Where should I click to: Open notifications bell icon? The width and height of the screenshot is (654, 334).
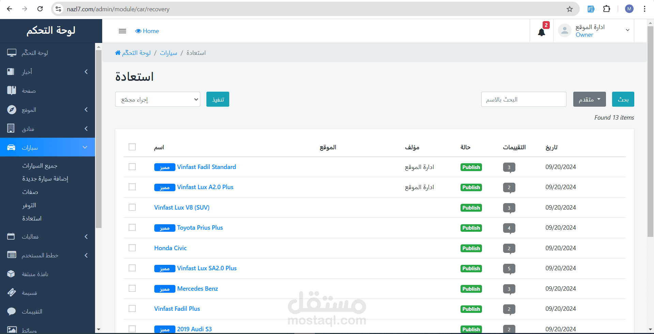point(542,32)
